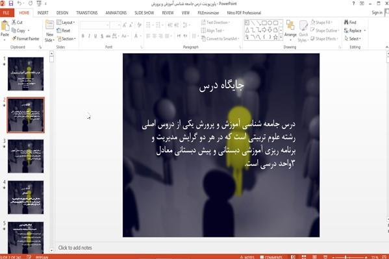The width and height of the screenshot is (389, 259).
Task: Switch to the ANIMATIONS tab
Action: click(116, 12)
